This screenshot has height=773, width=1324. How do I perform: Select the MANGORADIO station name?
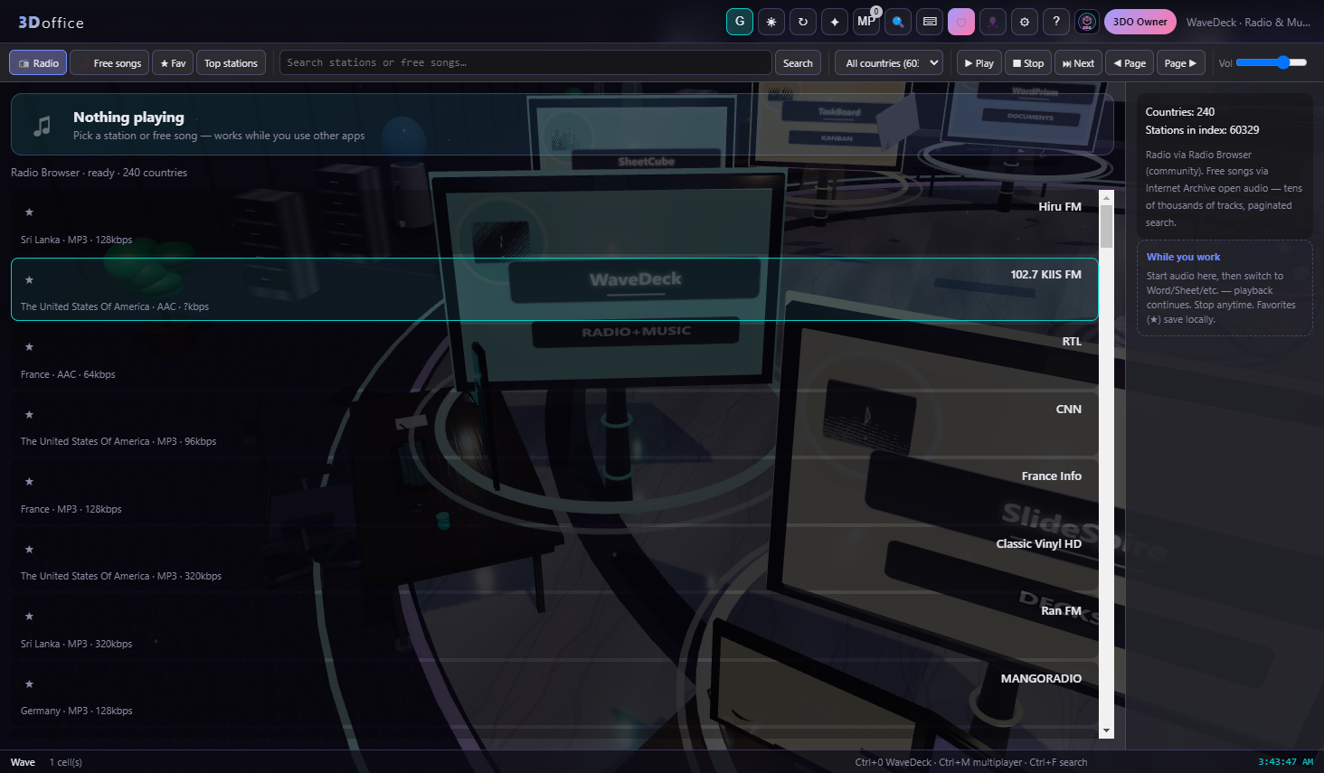(1041, 679)
